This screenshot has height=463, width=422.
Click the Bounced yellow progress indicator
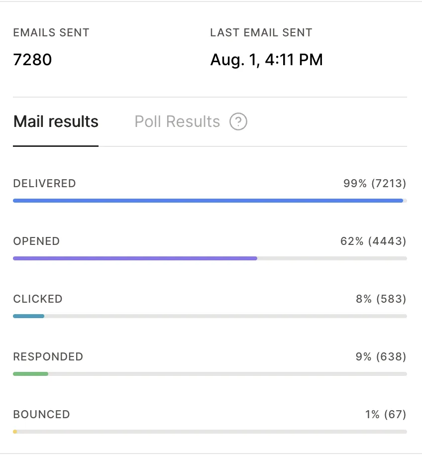15,432
